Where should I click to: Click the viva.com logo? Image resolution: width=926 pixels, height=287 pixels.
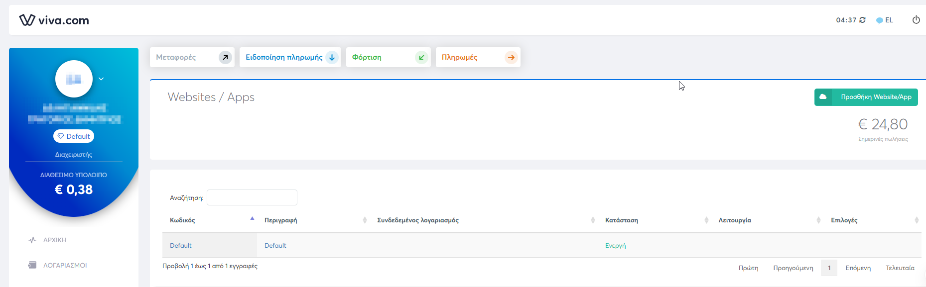click(x=54, y=20)
